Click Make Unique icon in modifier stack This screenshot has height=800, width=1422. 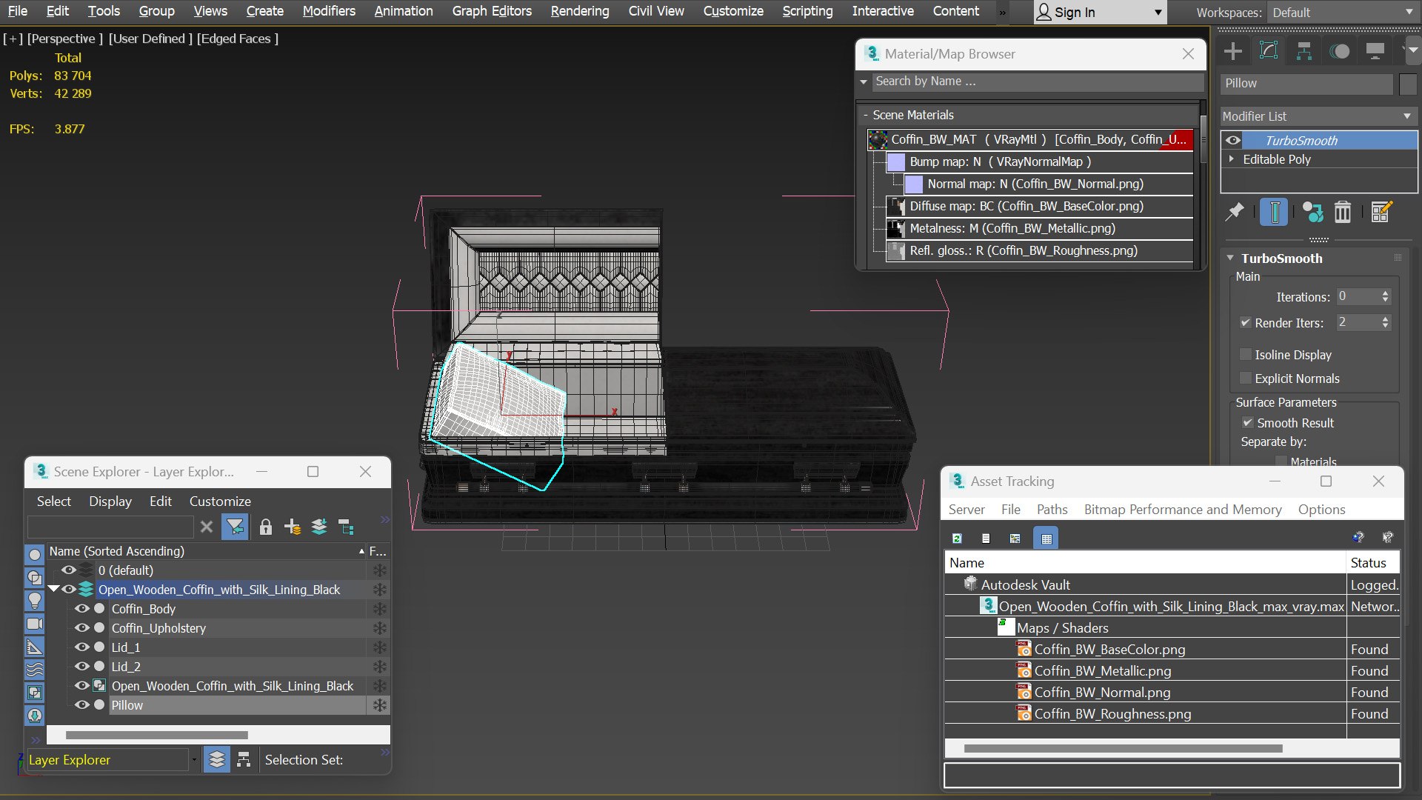1313,213
